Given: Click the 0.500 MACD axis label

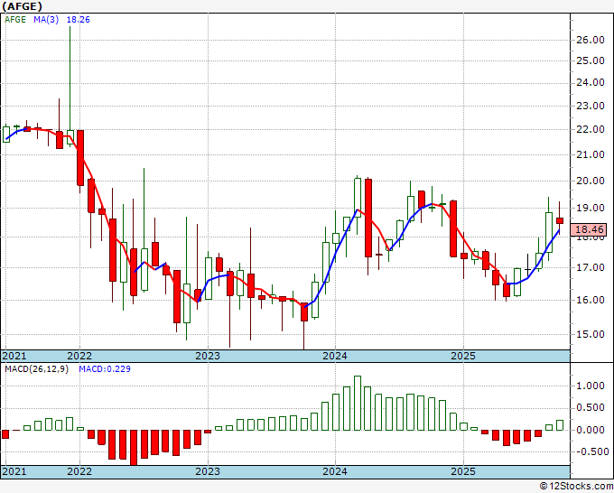Looking at the screenshot, I should coord(591,408).
